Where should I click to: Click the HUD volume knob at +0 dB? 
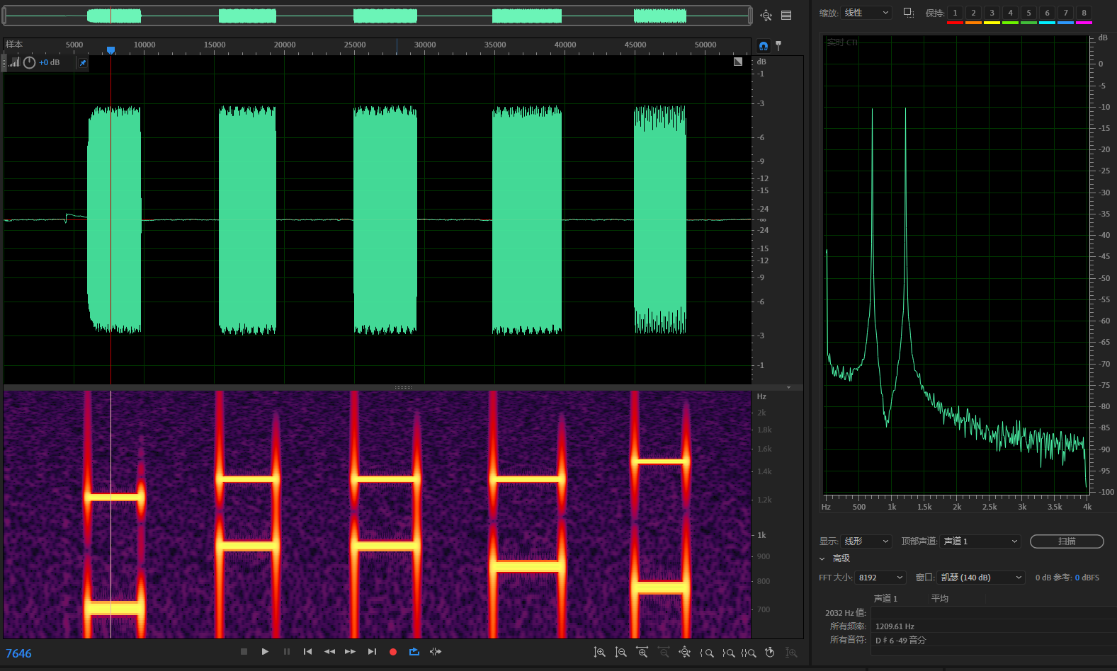[x=29, y=62]
